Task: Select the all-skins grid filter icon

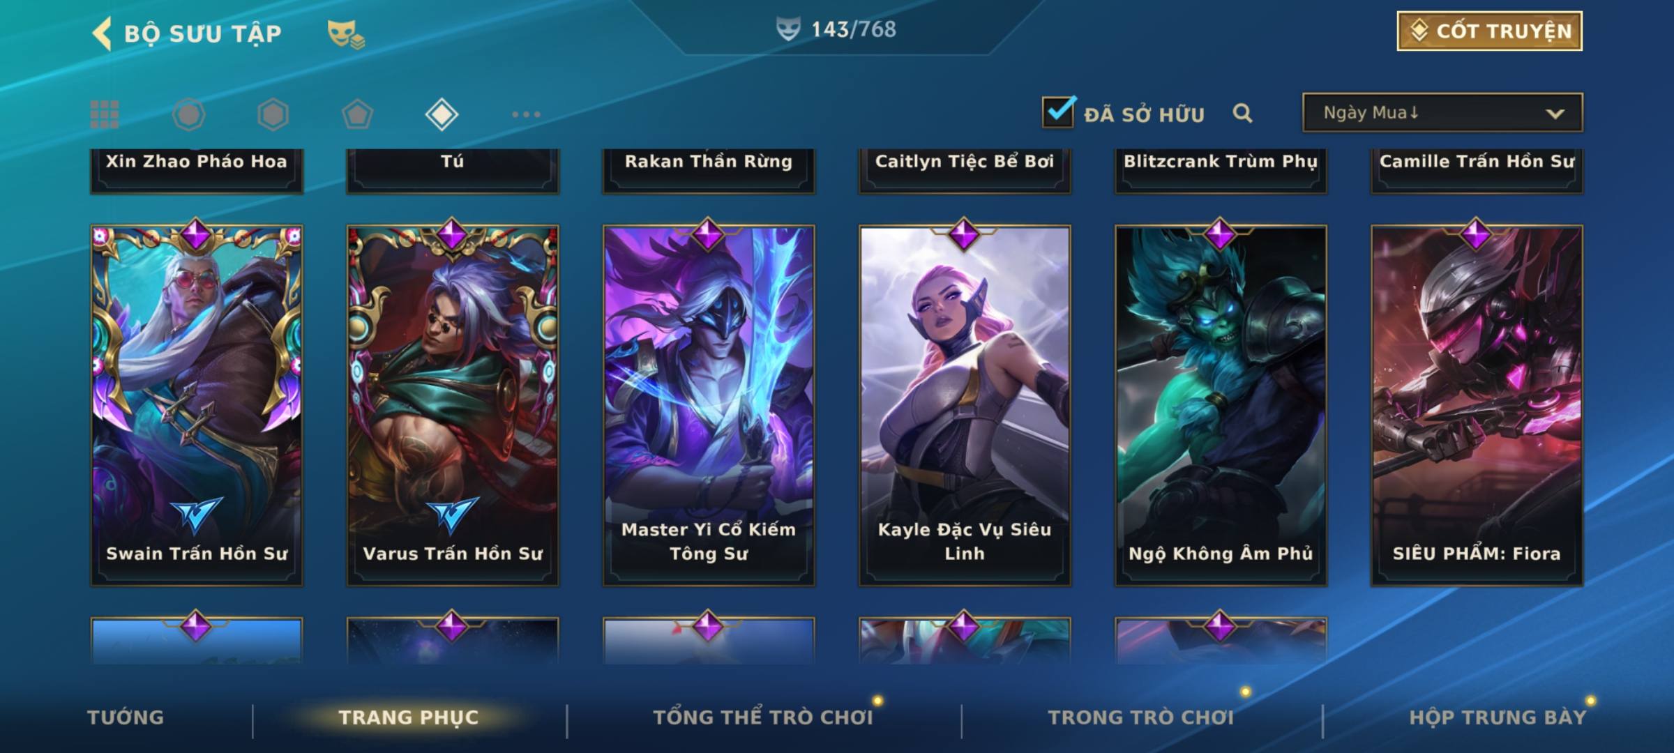Action: point(105,114)
